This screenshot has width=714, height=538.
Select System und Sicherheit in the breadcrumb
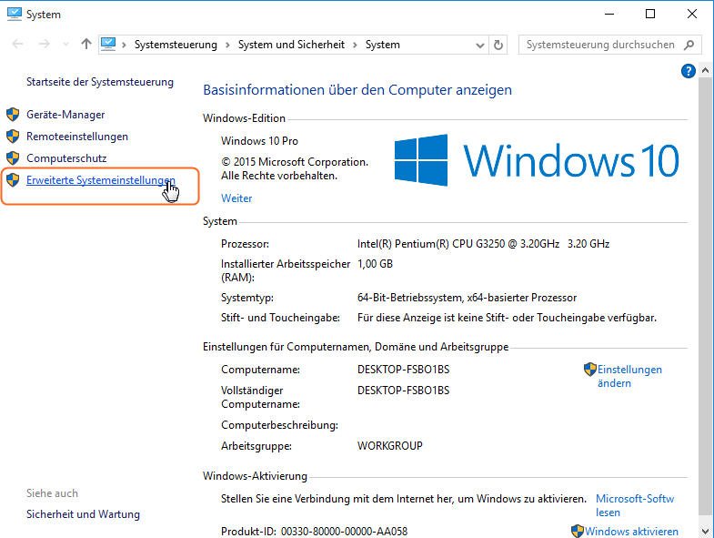[291, 45]
